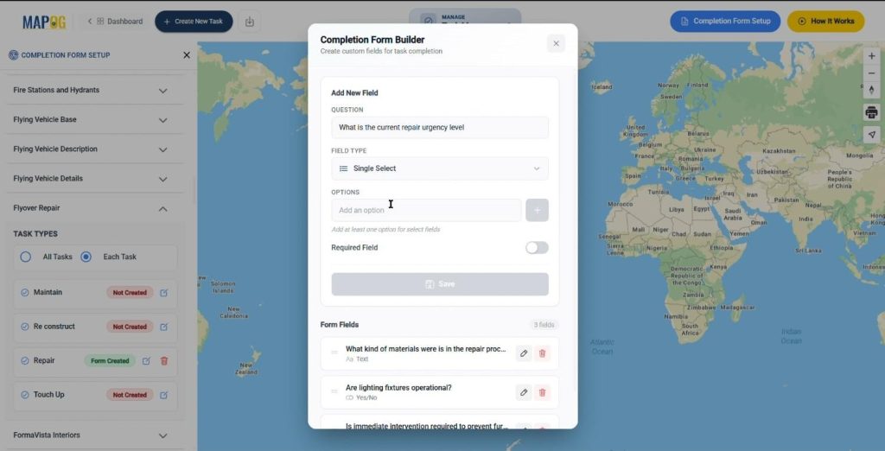
Task: Click the 3 fields count label
Action: pos(544,325)
